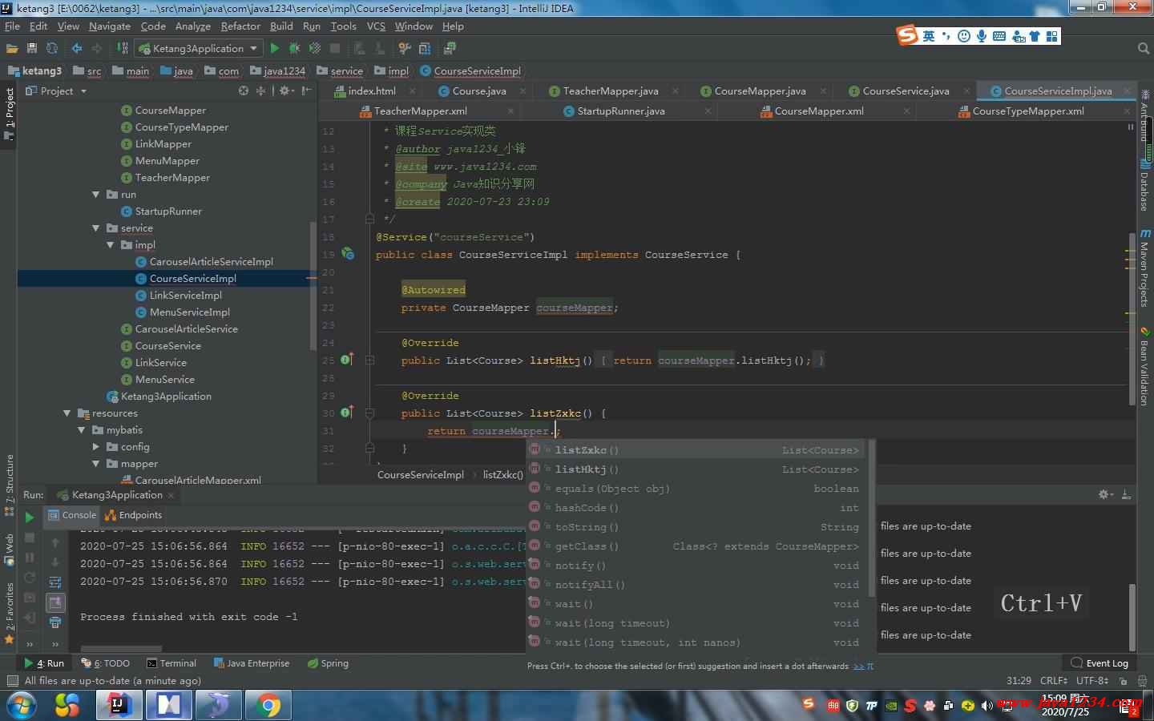The height and width of the screenshot is (721, 1154).
Task: Click the IntelliJ IDEA icon in Windows taskbar
Action: click(119, 705)
